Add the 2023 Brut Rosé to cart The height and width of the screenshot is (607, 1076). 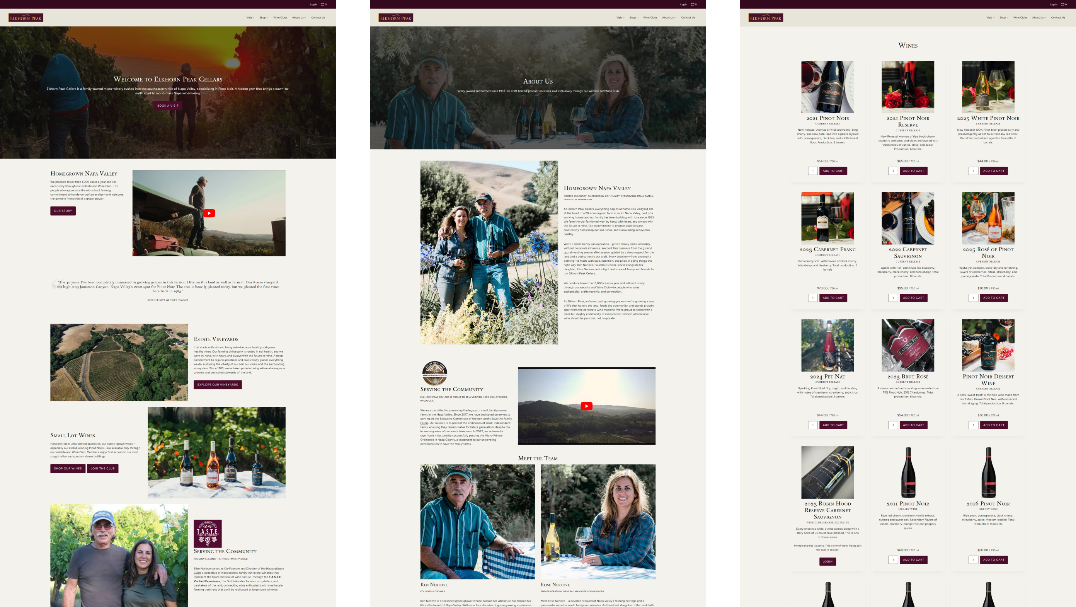(x=914, y=425)
